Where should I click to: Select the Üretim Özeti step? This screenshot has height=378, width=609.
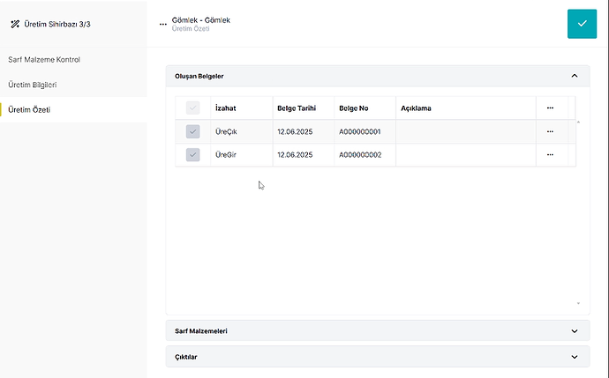coord(73,110)
